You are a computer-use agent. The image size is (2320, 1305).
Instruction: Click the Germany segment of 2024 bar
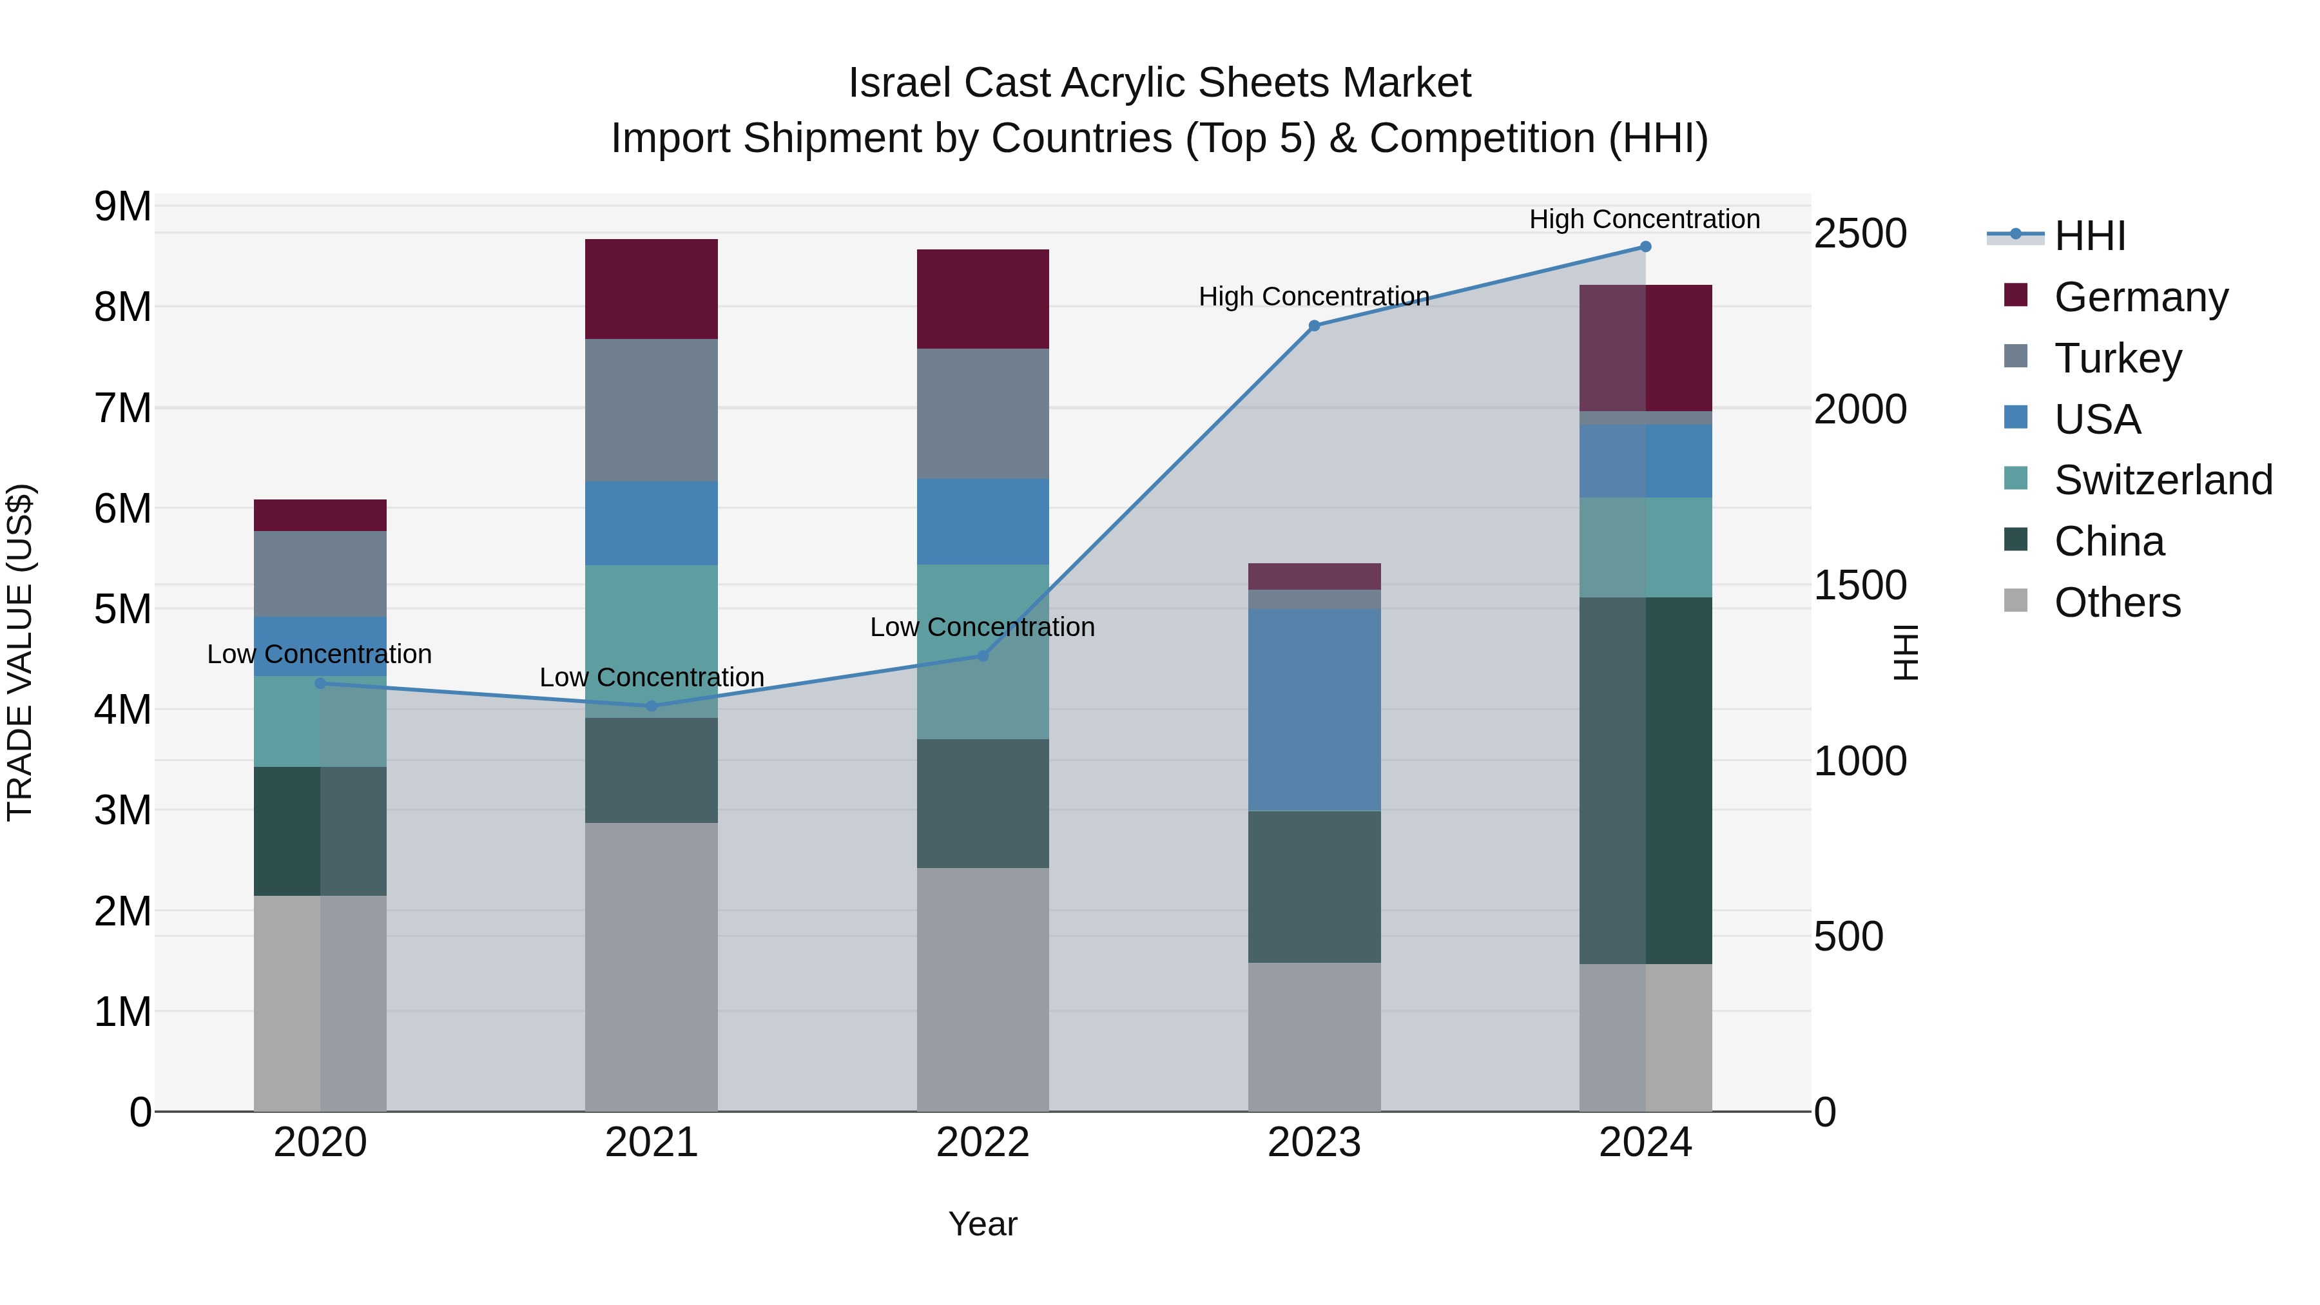click(x=1645, y=349)
